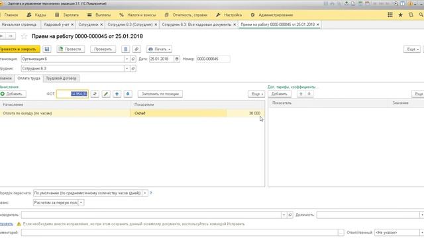Open the Главное section menu
The width and height of the screenshot is (424, 238).
(11, 15)
